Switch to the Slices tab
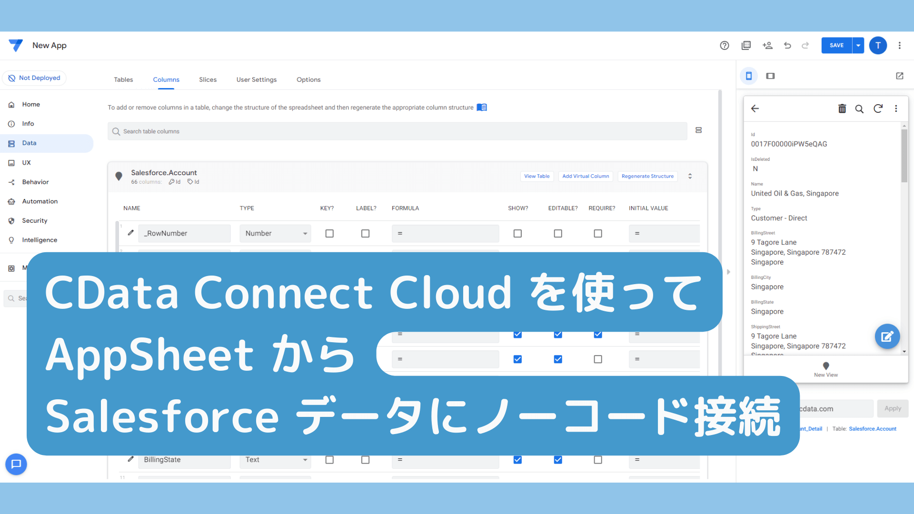The height and width of the screenshot is (514, 914). click(x=208, y=79)
